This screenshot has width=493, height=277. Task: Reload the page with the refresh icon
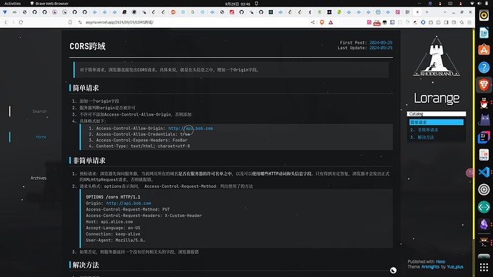coord(21,22)
